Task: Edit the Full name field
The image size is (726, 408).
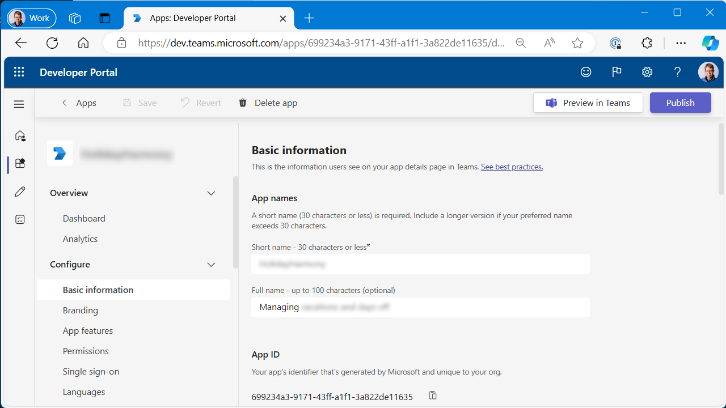Action: pyautogui.click(x=420, y=307)
